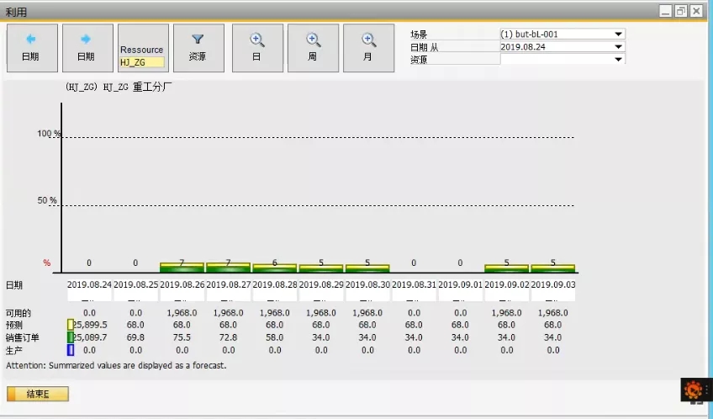Go to next date with right arrow
Image resolution: width=713 pixels, height=419 pixels.
pos(87,48)
